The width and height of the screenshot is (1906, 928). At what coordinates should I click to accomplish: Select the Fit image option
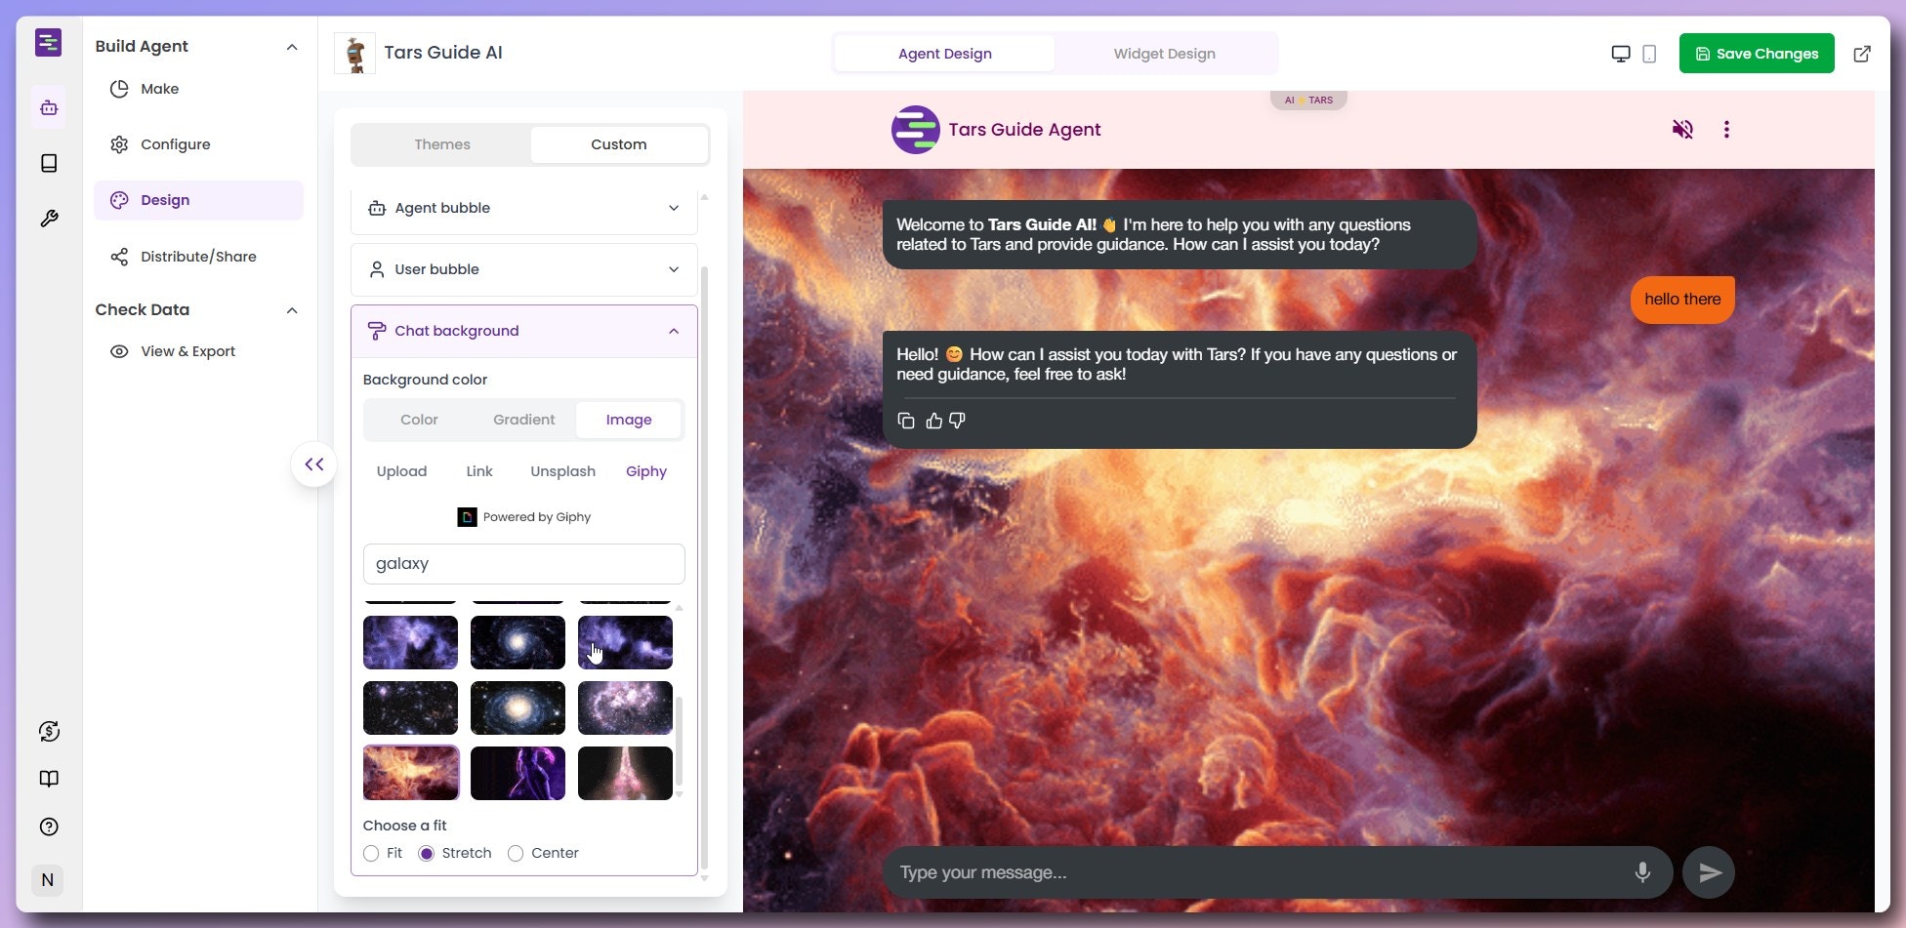point(371,853)
